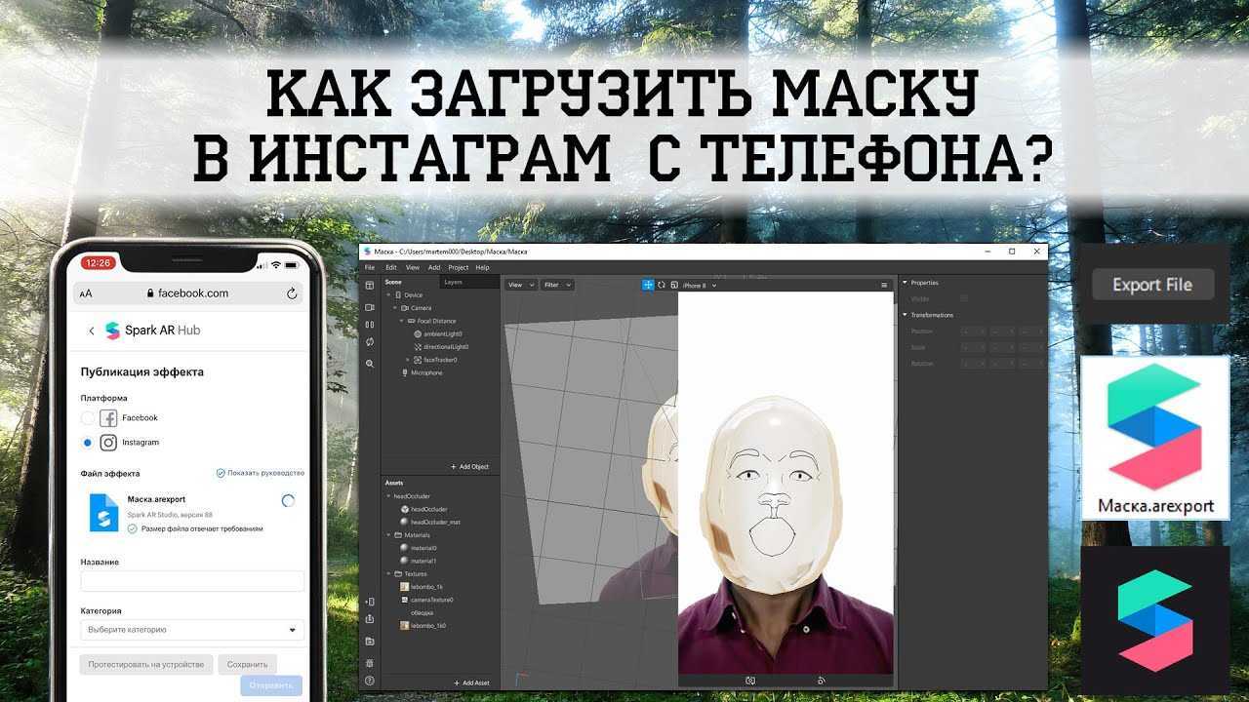Viewport: 1249px width, 702px height.
Task: Select the move manipulator tool in viewport
Action: (648, 285)
